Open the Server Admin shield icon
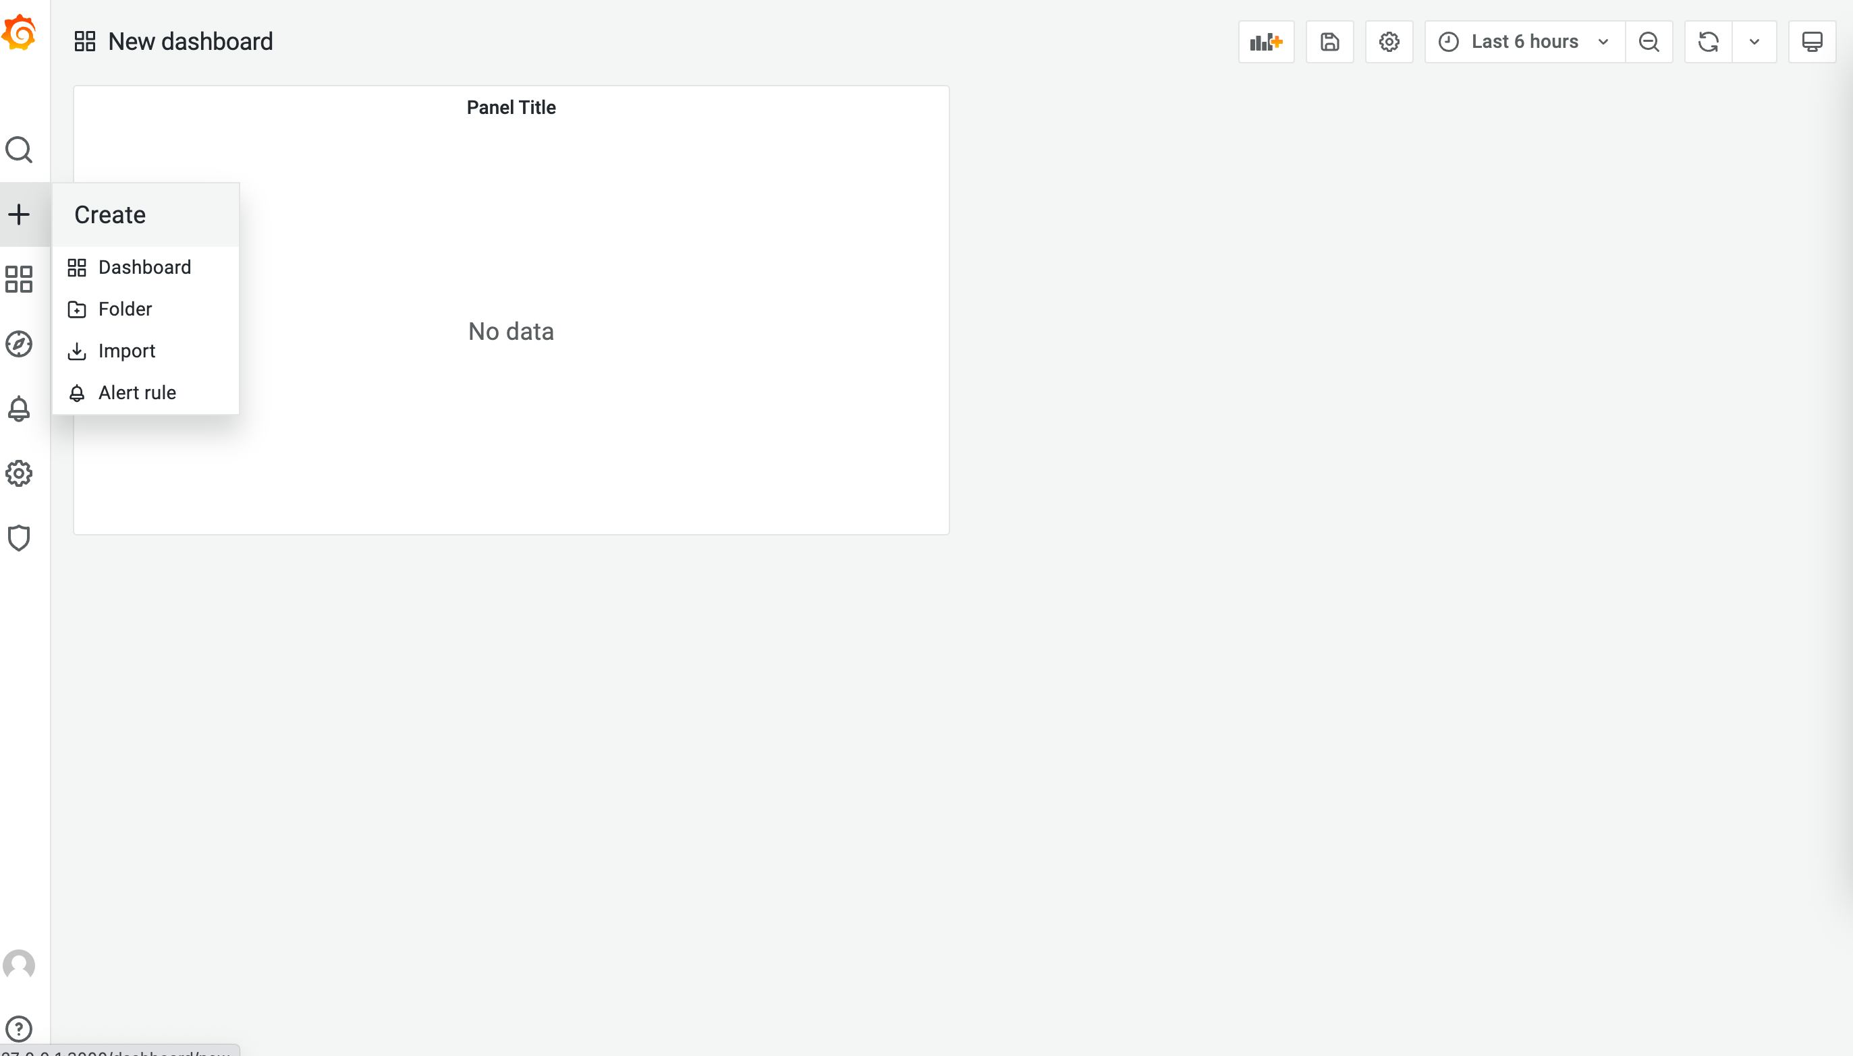The image size is (1853, 1056). (x=19, y=538)
